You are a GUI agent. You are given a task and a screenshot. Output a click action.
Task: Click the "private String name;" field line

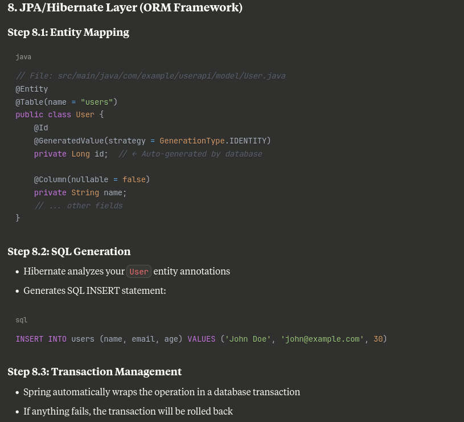80,192
